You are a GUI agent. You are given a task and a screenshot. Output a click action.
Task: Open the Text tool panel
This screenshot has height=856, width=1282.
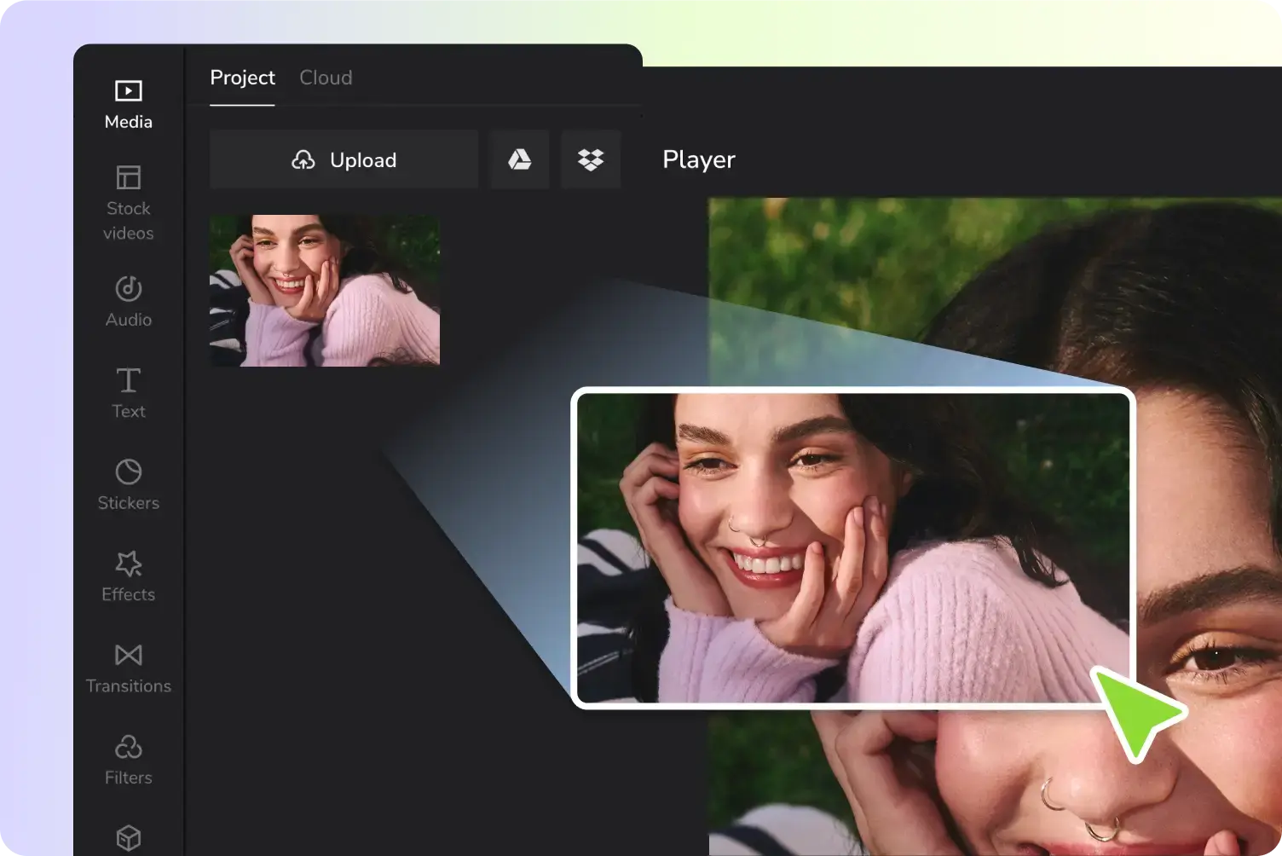pyautogui.click(x=129, y=392)
